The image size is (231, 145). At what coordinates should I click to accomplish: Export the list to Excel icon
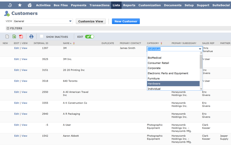14,36
